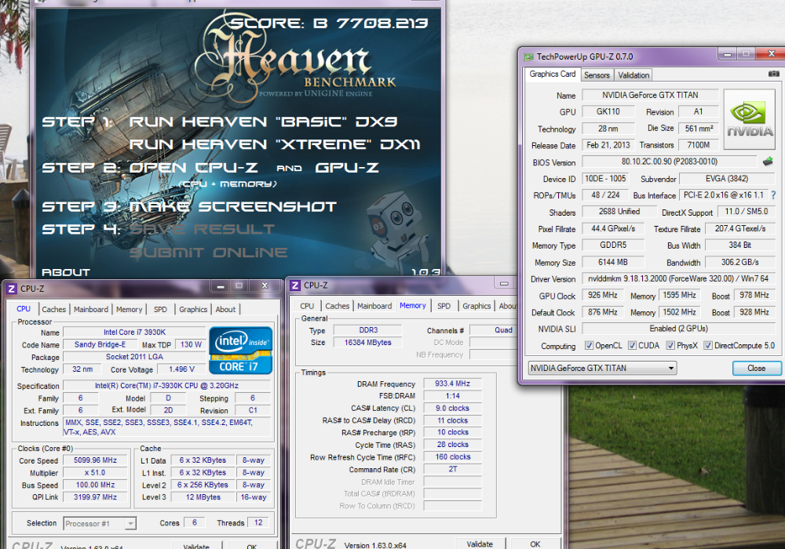Open Graphics tab in Memory CPU-Z window
This screenshot has height=549, width=785.
click(x=476, y=306)
